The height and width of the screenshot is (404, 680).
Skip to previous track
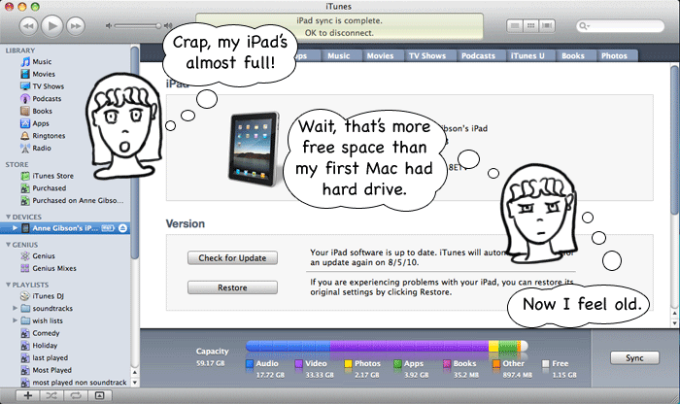pyautogui.click(x=28, y=26)
